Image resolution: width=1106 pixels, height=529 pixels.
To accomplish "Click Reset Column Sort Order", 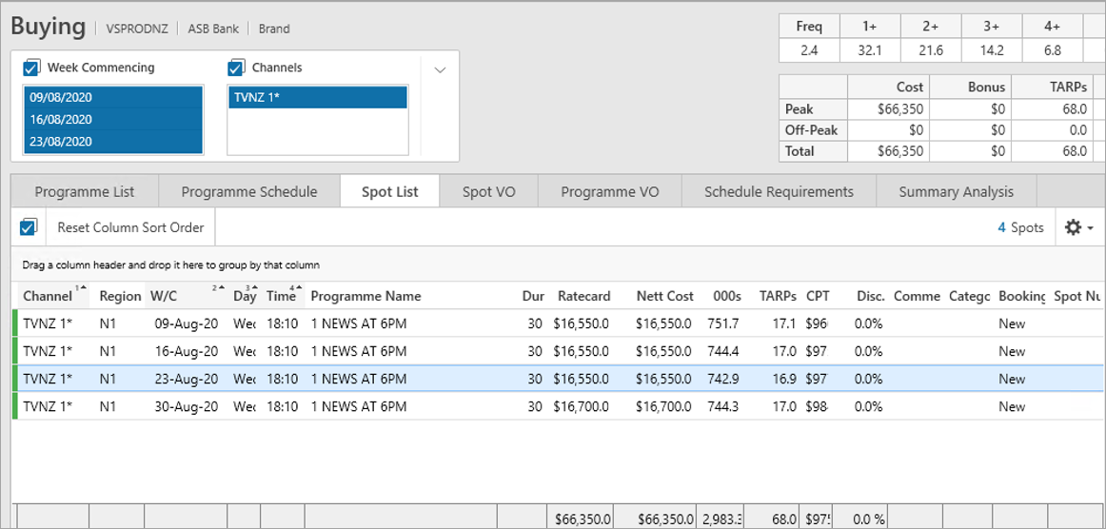I will (x=130, y=227).
